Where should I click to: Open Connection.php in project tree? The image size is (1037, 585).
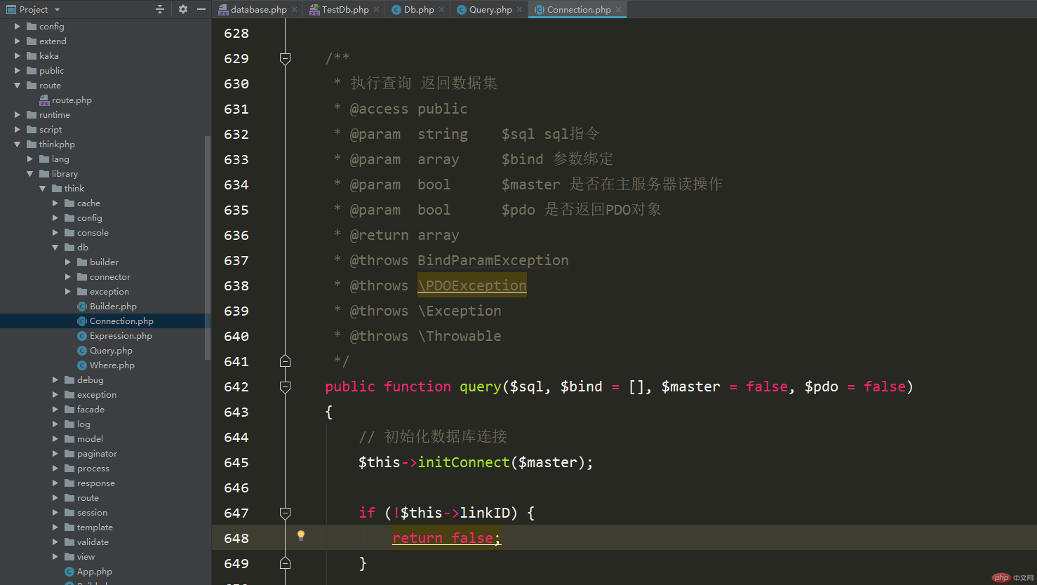tap(121, 321)
